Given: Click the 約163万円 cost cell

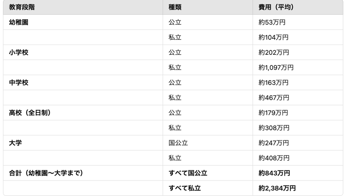Looking at the screenshot, I should click(x=273, y=83).
